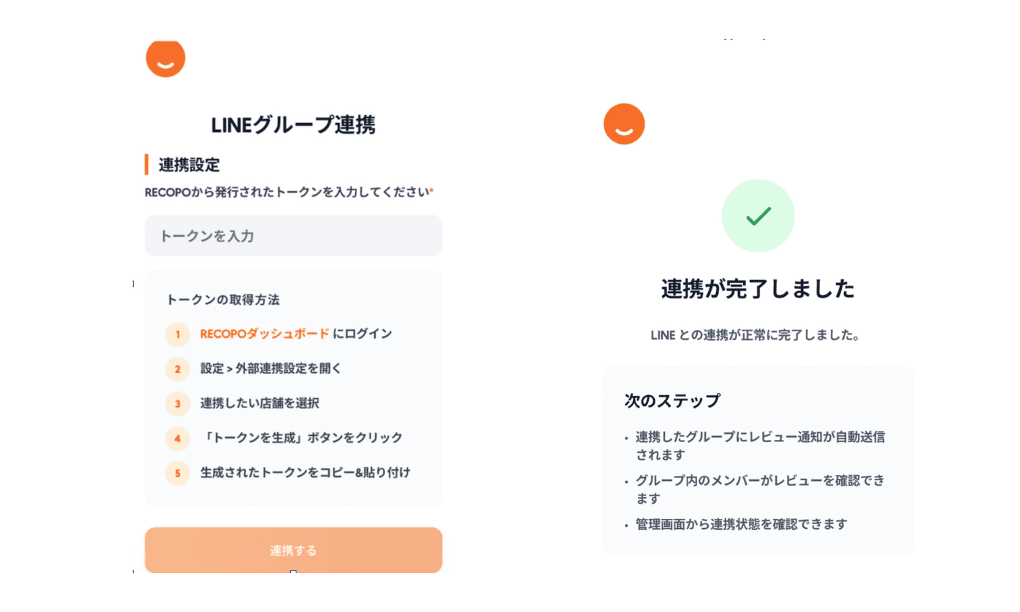This screenshot has height=612, width=1020.
Task: Click 管理画面から連携状態を確認できます bullet
Action: [x=741, y=524]
